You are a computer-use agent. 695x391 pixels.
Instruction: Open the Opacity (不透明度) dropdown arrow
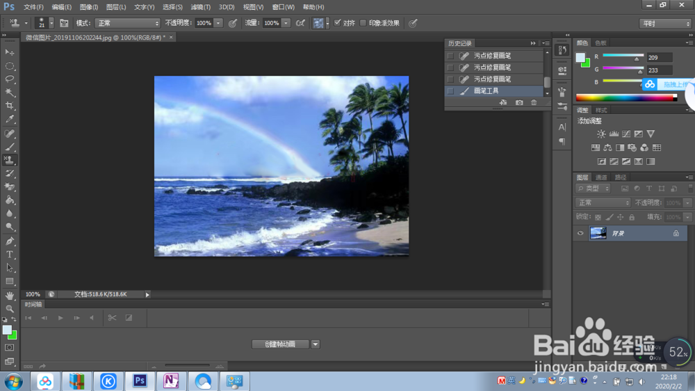click(x=218, y=23)
